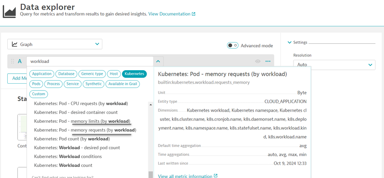Viewport: 384px width, 178px height.
Task: Open the Resolution Auto dropdown
Action: [x=334, y=64]
